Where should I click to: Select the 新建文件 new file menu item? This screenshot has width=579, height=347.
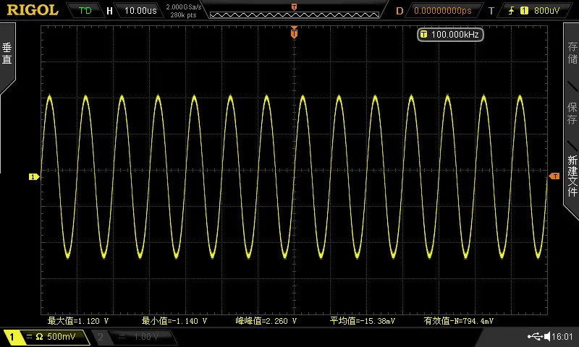[572, 176]
